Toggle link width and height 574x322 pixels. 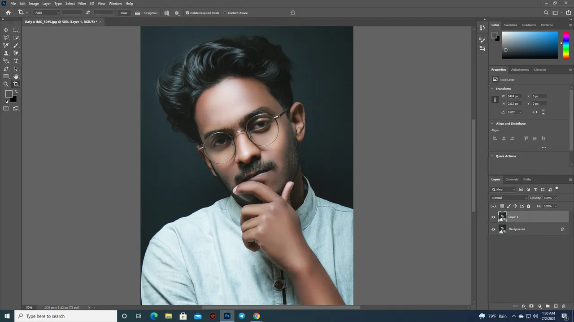(x=495, y=100)
